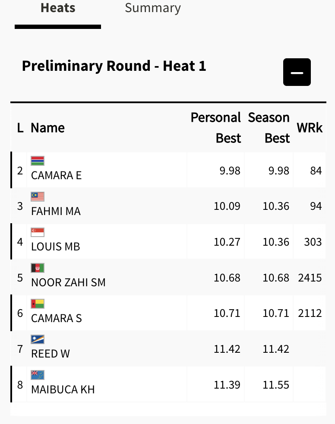The image size is (335, 424).
Task: Click the WRk column header
Action: [x=310, y=128]
